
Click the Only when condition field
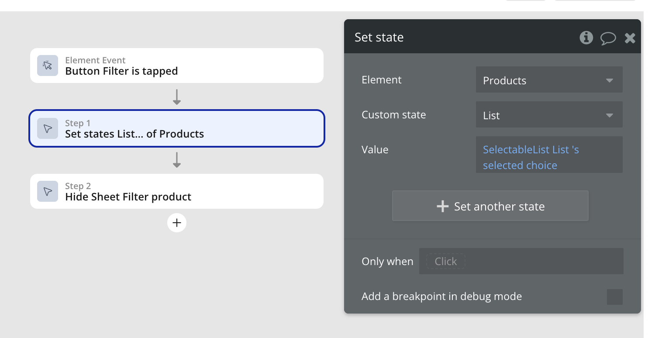[521, 261]
